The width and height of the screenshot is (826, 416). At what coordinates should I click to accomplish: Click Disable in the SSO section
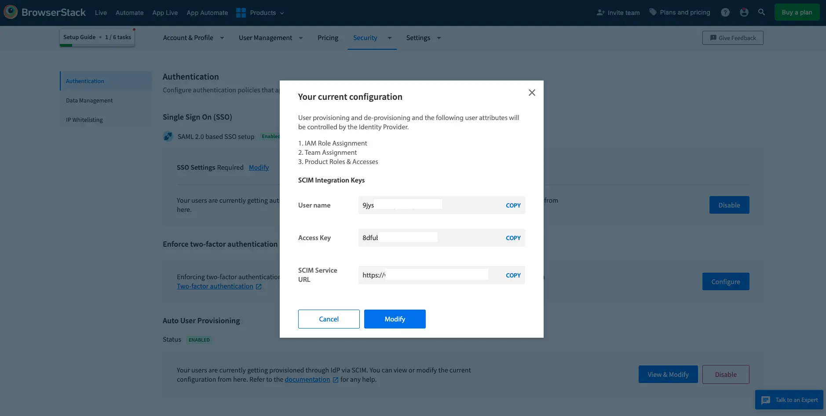click(729, 205)
